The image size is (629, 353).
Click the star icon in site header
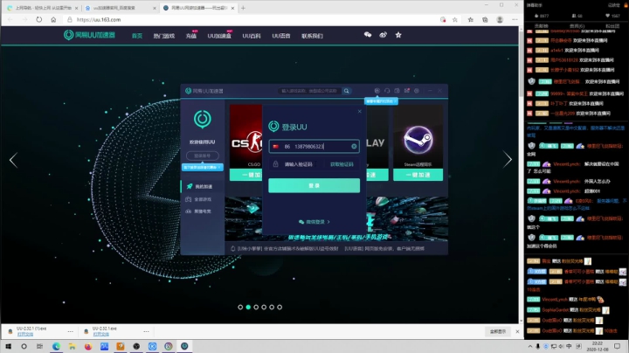(x=398, y=35)
